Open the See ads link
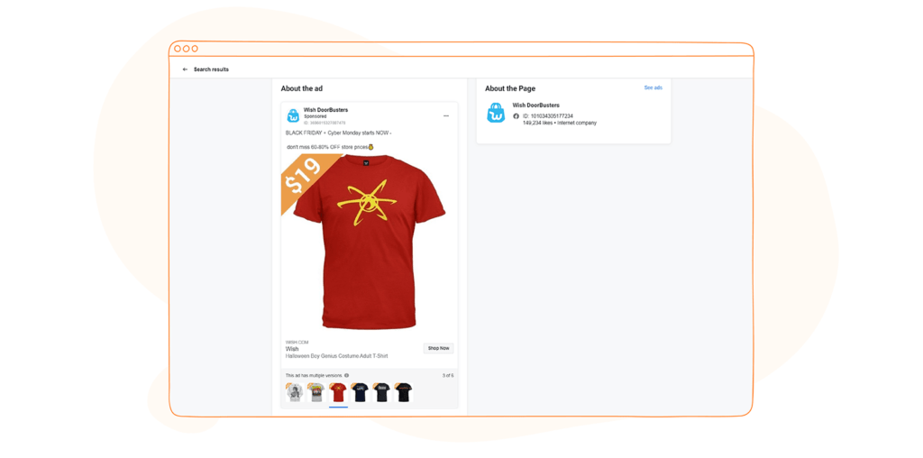 click(x=653, y=87)
